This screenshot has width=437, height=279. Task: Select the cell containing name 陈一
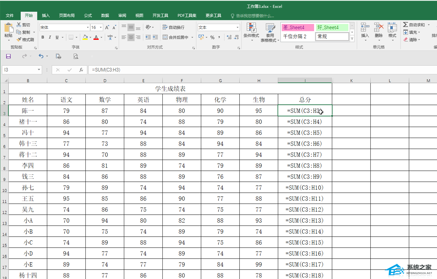pos(28,111)
